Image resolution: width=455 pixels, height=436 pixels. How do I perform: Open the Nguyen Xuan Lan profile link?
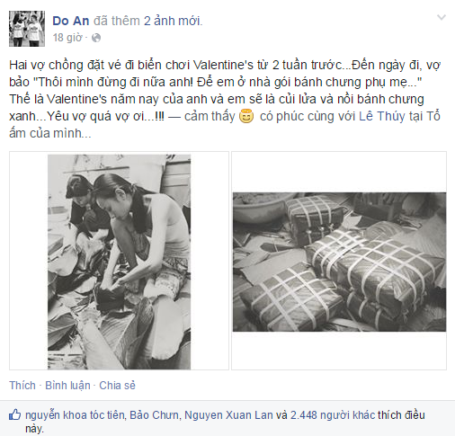point(228,415)
